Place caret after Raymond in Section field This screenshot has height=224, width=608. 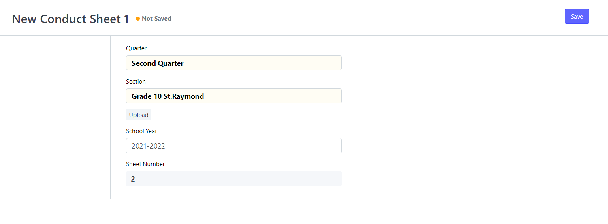click(204, 96)
